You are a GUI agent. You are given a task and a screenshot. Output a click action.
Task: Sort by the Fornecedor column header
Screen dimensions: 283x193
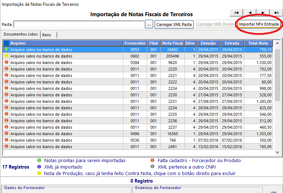click(x=135, y=43)
